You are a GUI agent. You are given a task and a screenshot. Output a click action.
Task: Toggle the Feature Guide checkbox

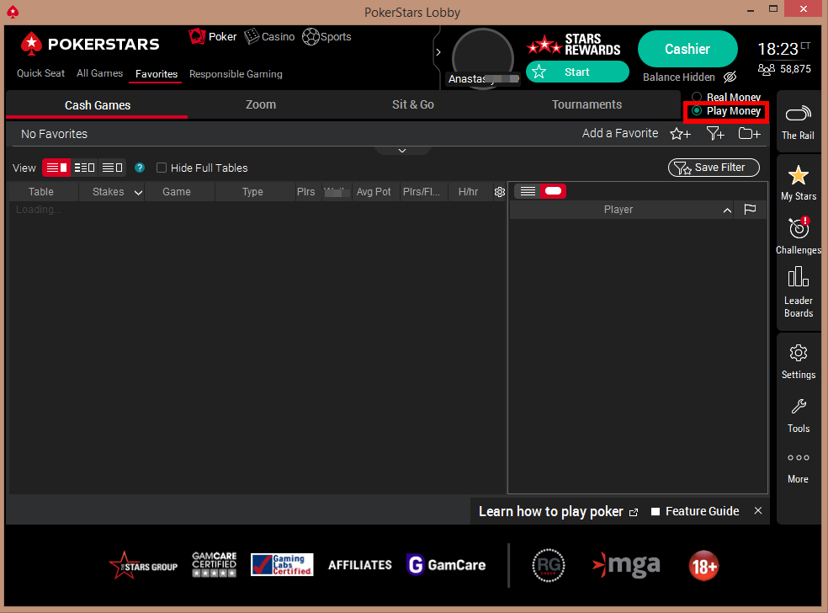[x=655, y=512]
